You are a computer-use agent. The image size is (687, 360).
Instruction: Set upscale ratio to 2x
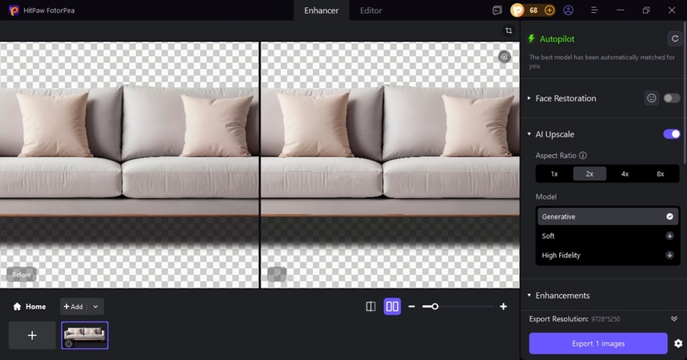590,174
